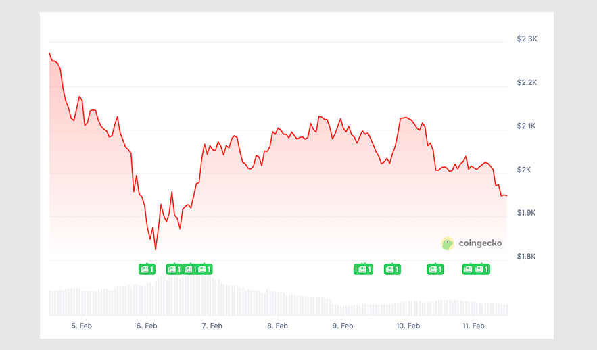Select the 5. Feb date label
Viewport: 597px width, 350px height.
coord(81,326)
